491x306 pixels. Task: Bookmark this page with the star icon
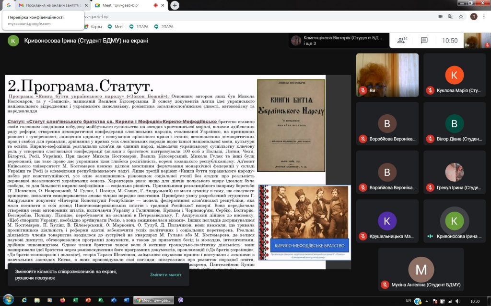(x=461, y=16)
